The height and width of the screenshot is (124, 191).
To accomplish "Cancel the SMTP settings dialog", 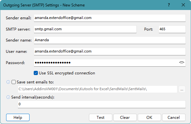I will pos(174,118).
